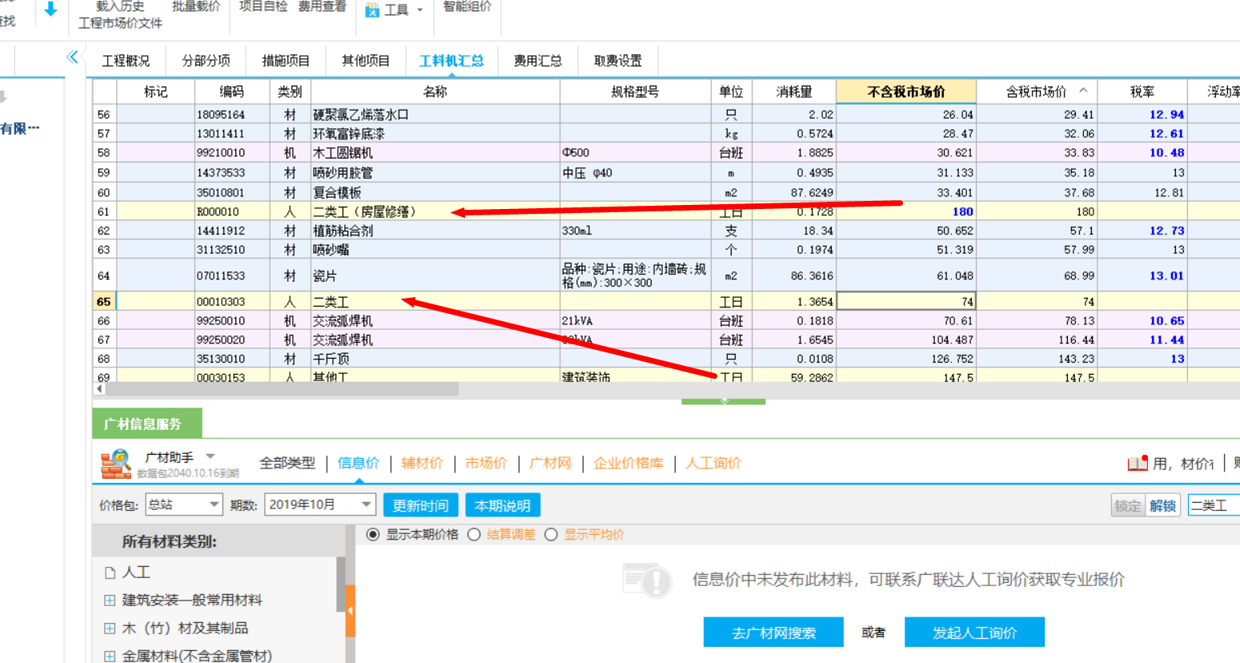Viewport: 1240px width, 663px height.
Task: Open the 工具 dropdown arrow
Action: (419, 10)
